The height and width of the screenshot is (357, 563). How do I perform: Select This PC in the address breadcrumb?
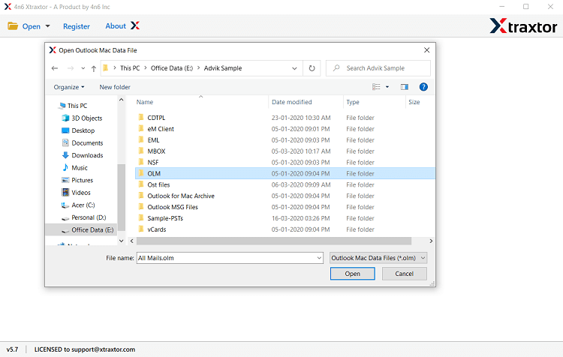point(130,68)
